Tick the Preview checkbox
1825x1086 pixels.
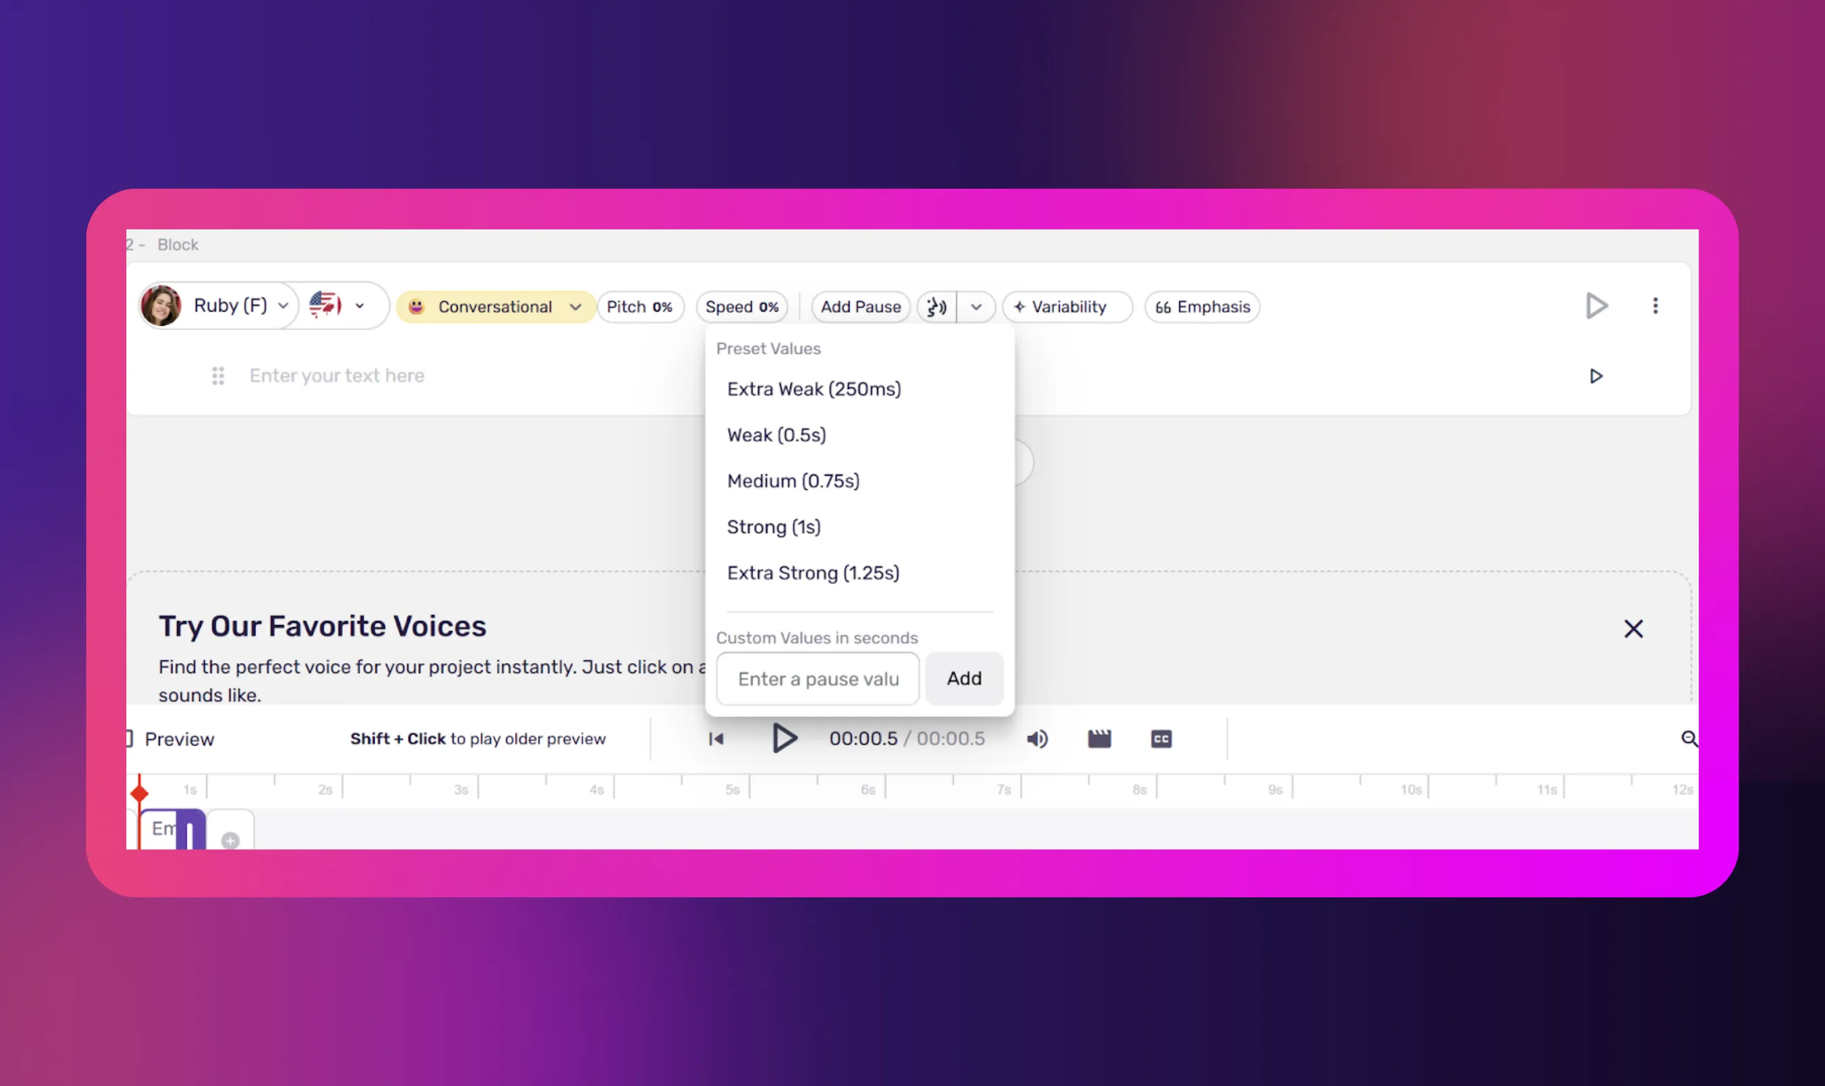pos(130,739)
